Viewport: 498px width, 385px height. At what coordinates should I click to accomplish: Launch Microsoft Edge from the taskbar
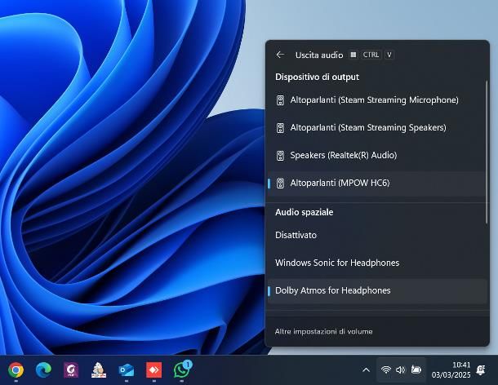(x=43, y=370)
